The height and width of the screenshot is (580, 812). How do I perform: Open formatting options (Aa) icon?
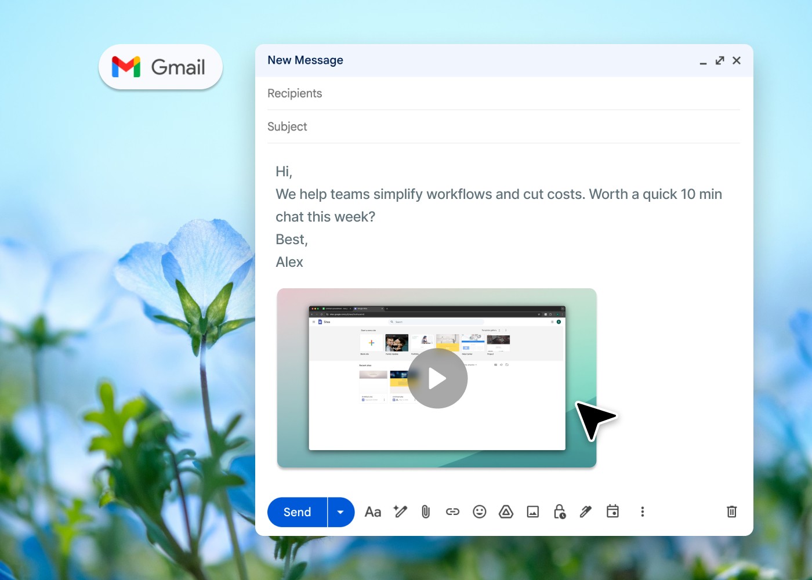(x=373, y=512)
